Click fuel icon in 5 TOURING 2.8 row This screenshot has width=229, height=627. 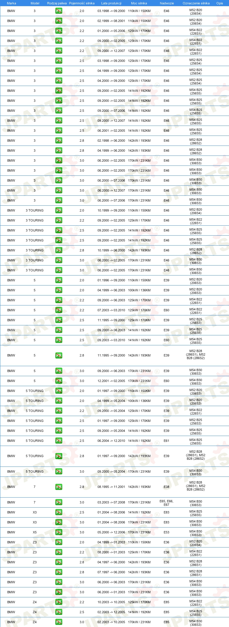tap(59, 456)
